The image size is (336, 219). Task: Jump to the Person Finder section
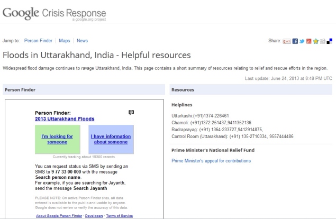[38, 41]
